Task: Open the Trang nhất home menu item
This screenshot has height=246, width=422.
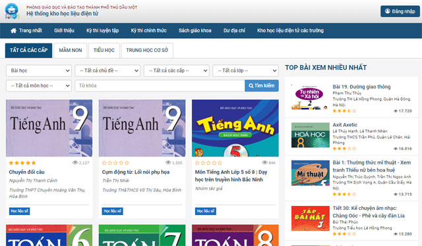Action: click(26, 31)
